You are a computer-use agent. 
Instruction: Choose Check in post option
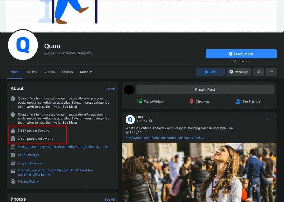199,101
